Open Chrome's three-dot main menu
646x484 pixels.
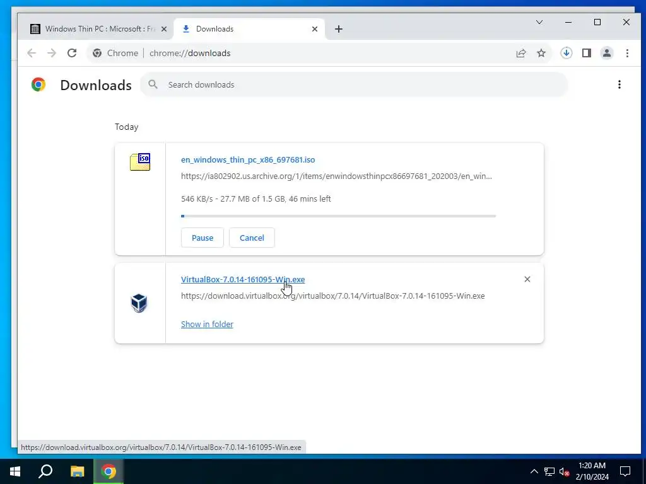tap(627, 53)
